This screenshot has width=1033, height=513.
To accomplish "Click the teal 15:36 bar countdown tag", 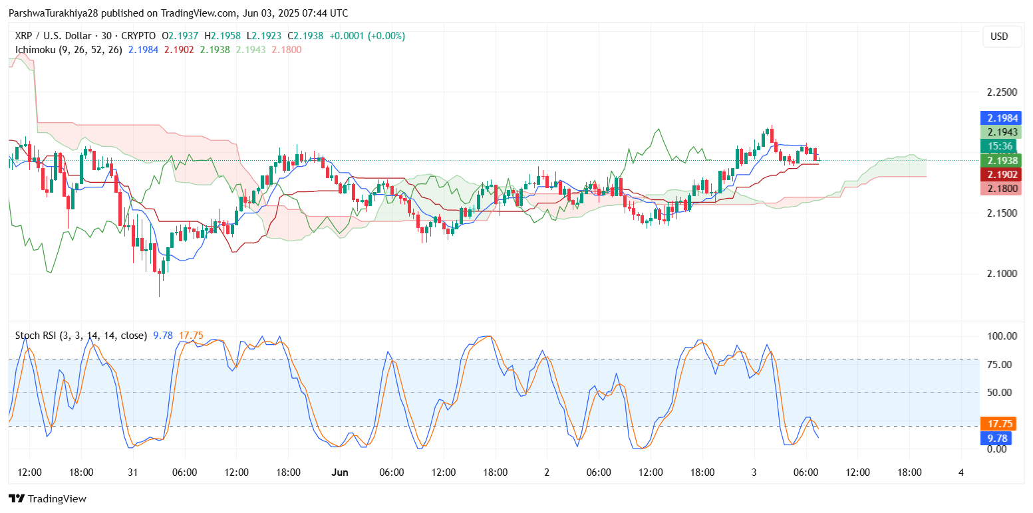I will click(x=1001, y=146).
